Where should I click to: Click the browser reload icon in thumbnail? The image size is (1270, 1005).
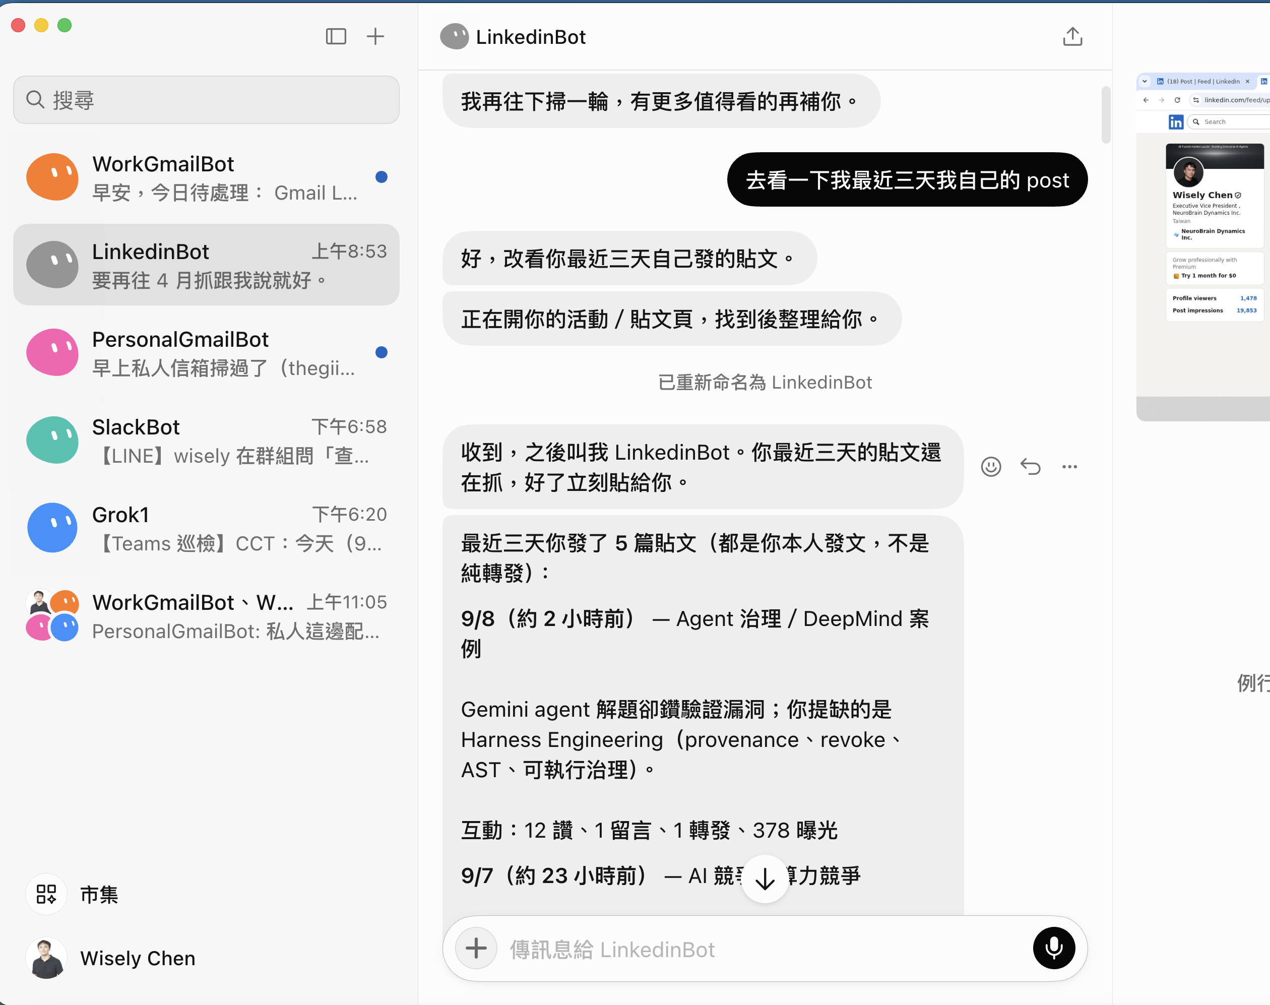1177,100
